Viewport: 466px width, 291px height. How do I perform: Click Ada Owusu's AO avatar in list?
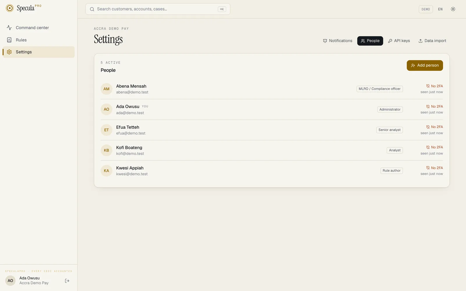point(106,109)
